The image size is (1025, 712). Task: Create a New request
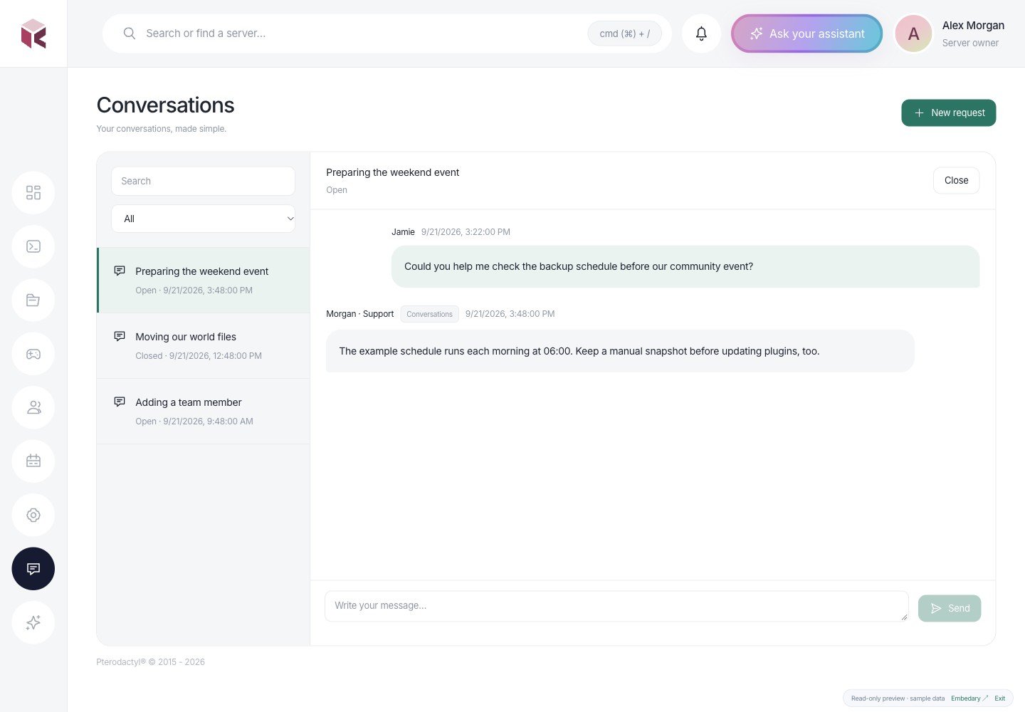[949, 112]
